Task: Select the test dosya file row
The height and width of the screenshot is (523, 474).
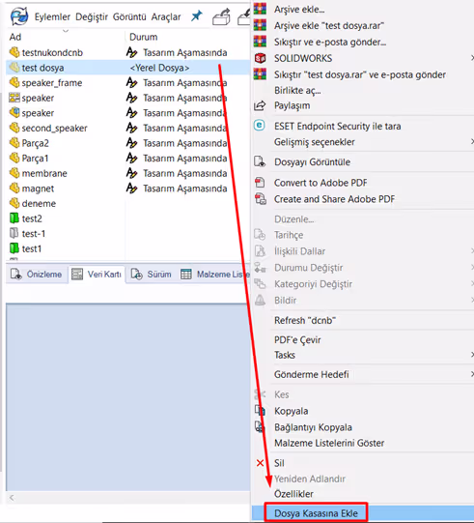Action: click(x=128, y=68)
